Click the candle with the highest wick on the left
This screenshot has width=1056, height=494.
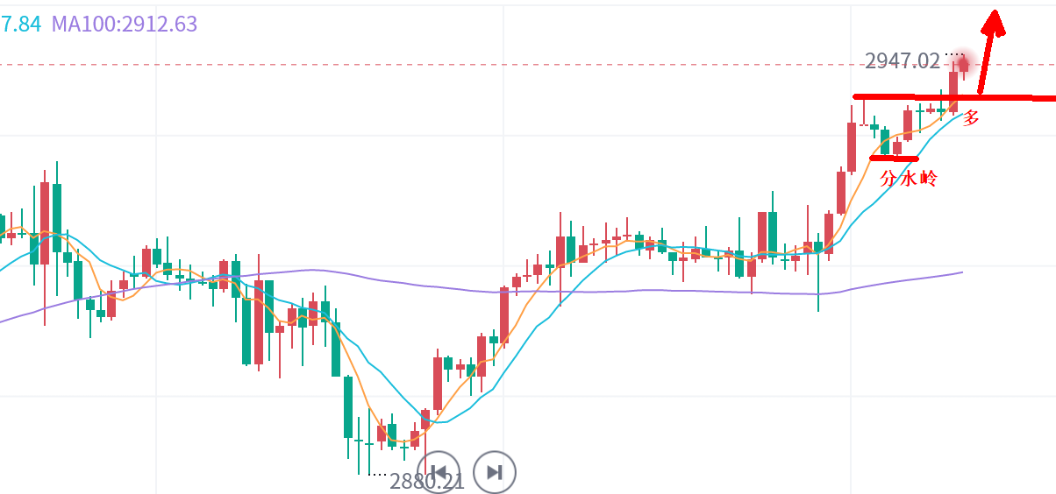57,210
